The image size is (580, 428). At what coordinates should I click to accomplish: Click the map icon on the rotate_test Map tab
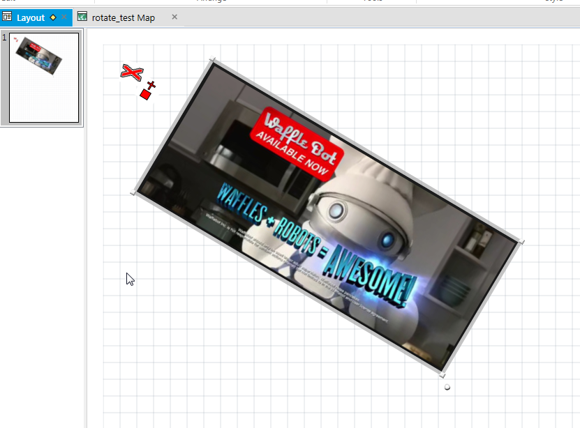[x=82, y=17]
